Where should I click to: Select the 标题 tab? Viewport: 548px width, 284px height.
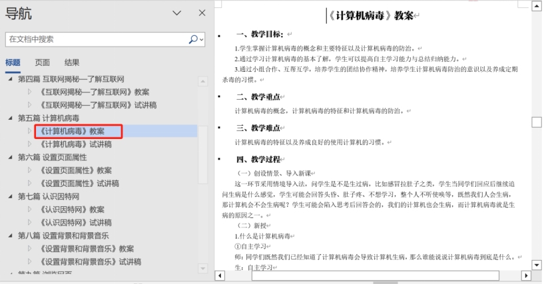(x=13, y=63)
